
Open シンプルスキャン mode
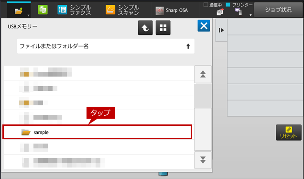tap(122, 10)
